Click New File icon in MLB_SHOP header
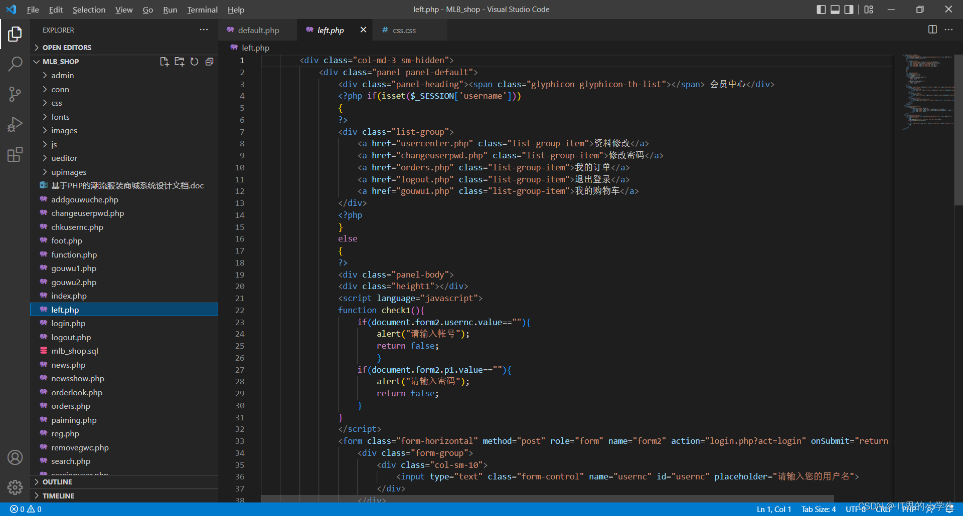Viewport: 963px width, 516px height. click(164, 62)
